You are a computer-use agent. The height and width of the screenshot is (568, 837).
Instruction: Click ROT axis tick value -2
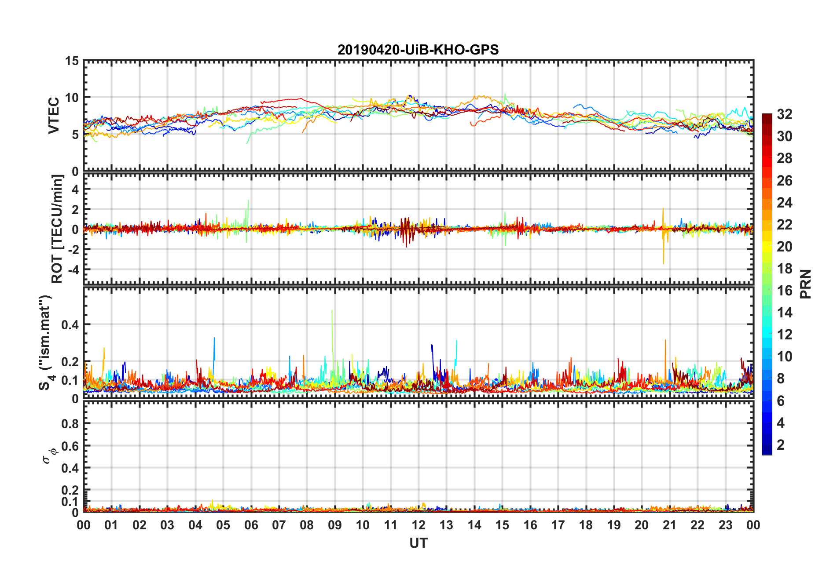tap(73, 249)
